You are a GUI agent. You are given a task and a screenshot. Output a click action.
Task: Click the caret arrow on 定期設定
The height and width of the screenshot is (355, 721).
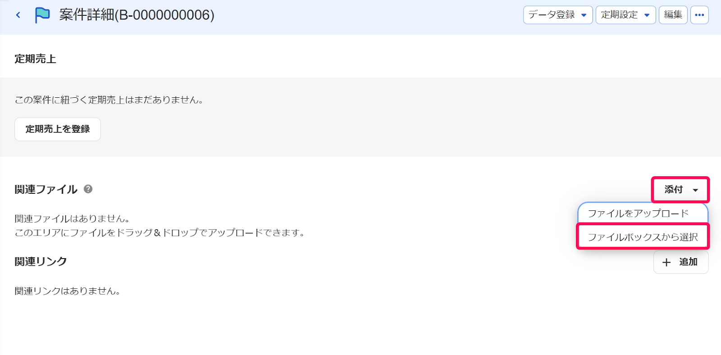pos(647,15)
